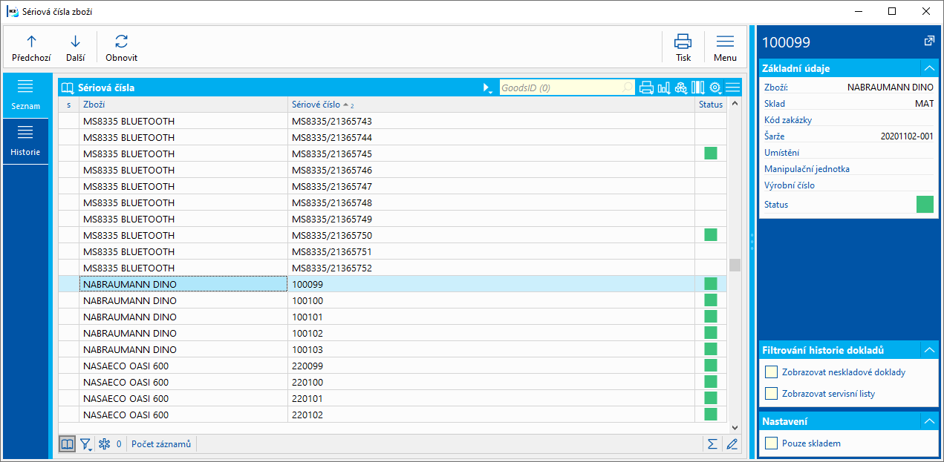Image resolution: width=944 pixels, height=462 pixels.
Task: Enable Zobrazovat servisní listy checkbox
Action: [x=771, y=393]
